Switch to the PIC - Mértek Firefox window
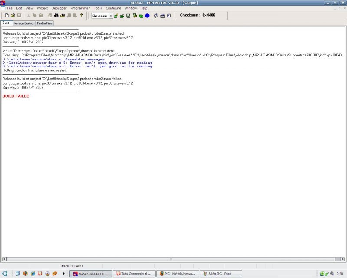347x278 pixels. [x=178, y=274]
